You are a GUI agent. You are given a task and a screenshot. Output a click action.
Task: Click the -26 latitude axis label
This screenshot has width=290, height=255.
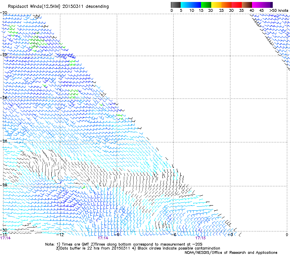[4, 141]
